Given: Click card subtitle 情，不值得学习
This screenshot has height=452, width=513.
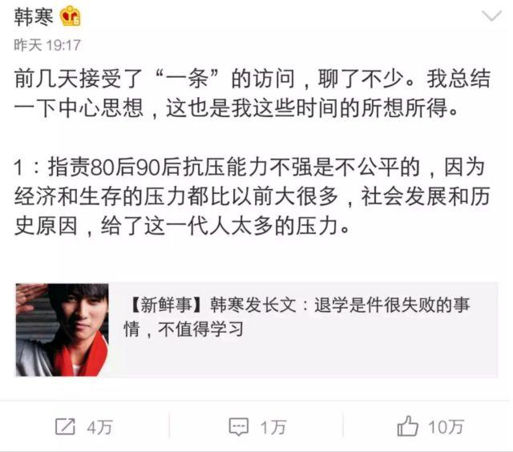Looking at the screenshot, I should 184,329.
